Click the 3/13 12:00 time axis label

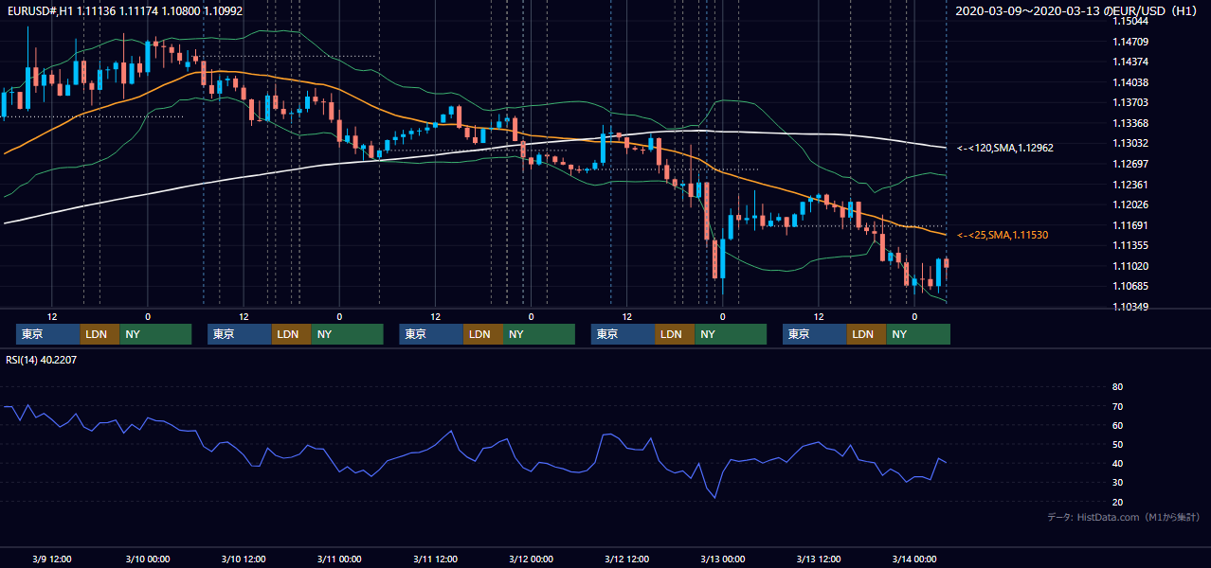818,559
